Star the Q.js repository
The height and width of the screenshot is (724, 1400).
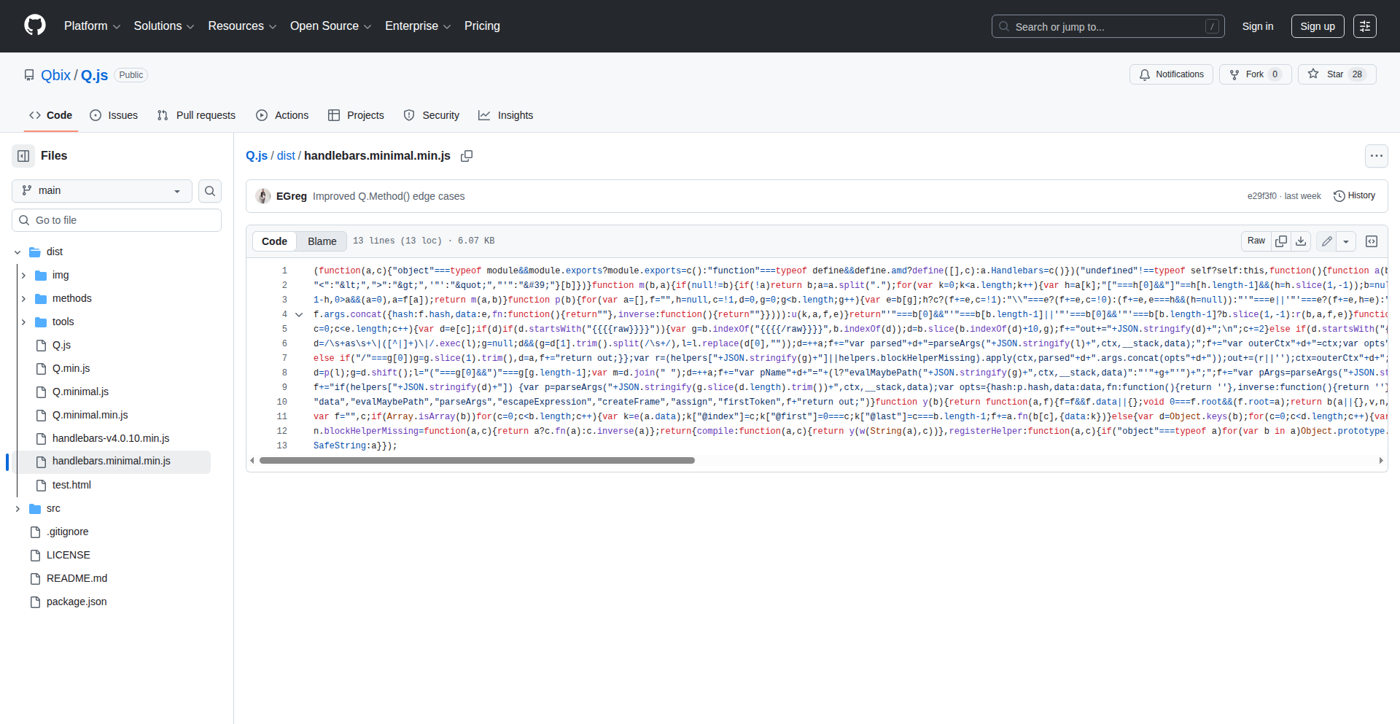pyautogui.click(x=1337, y=74)
